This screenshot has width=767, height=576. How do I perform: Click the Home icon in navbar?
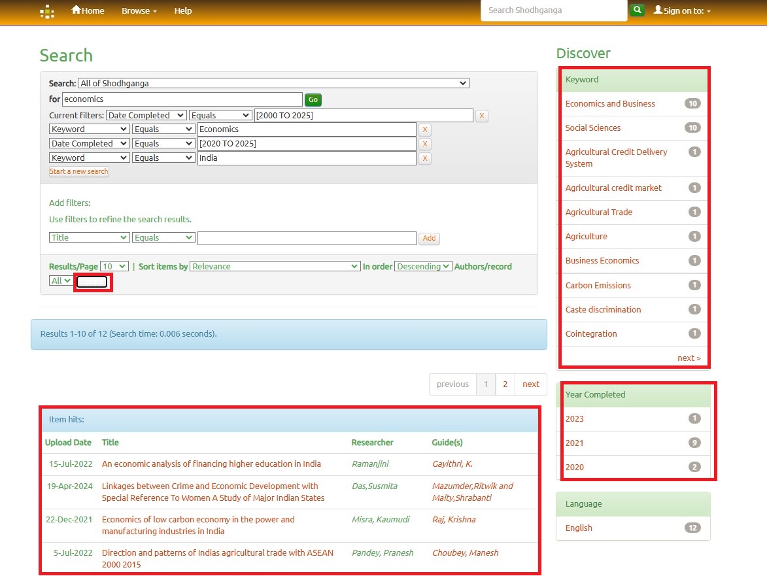(77, 10)
